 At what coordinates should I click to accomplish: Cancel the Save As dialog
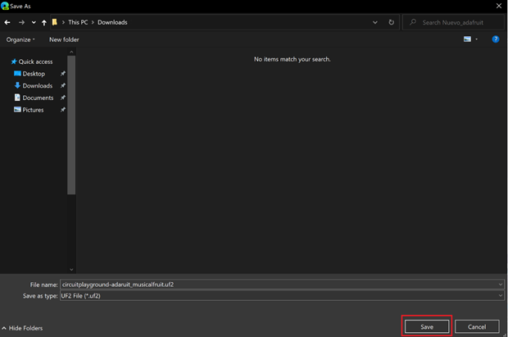[x=477, y=326]
